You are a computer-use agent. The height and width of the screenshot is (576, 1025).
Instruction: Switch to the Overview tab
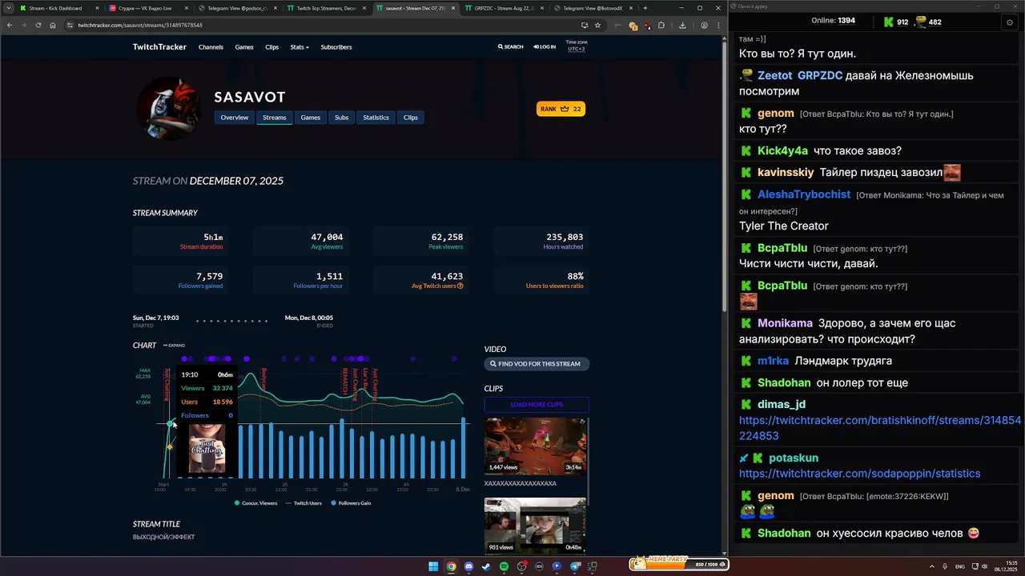[x=235, y=118]
